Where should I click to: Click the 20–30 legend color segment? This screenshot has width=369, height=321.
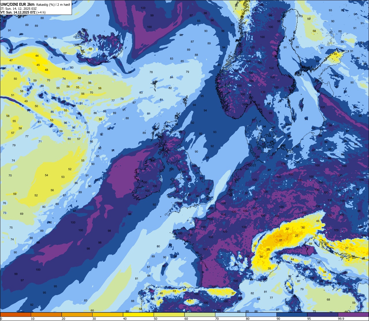coord(77,314)
